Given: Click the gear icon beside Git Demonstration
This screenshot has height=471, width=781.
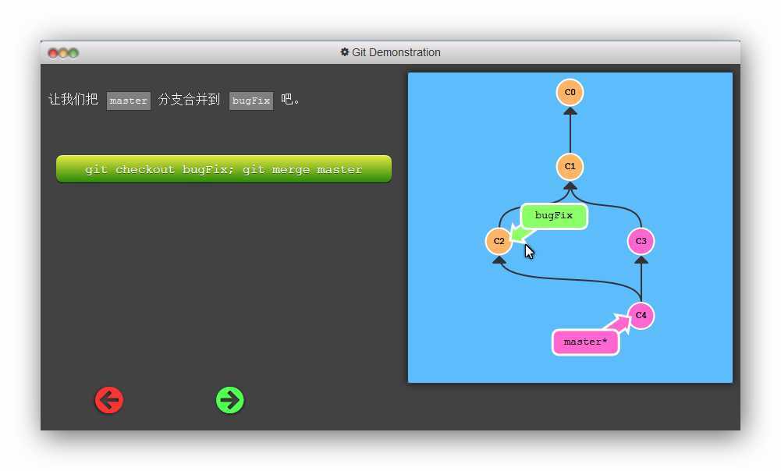Looking at the screenshot, I should 344,51.
